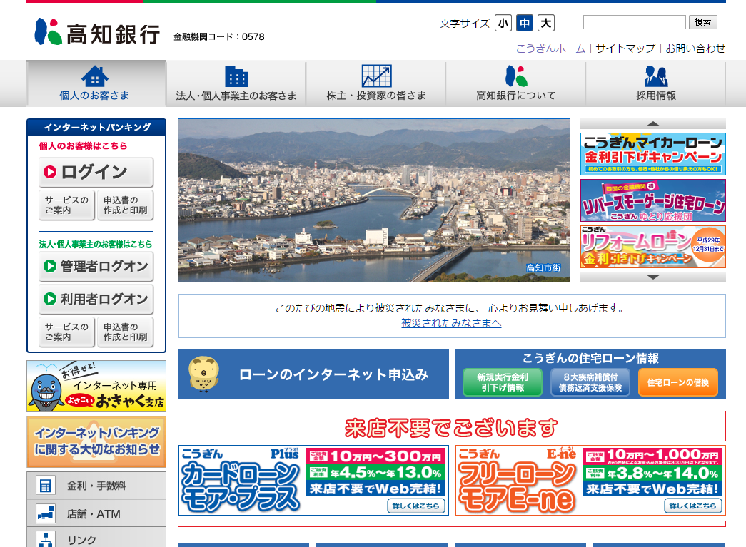Open corporate 申込書の作成と印刷 button
746x547 pixels.
[x=125, y=332]
